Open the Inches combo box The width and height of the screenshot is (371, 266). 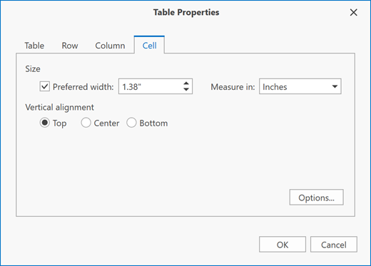point(300,86)
